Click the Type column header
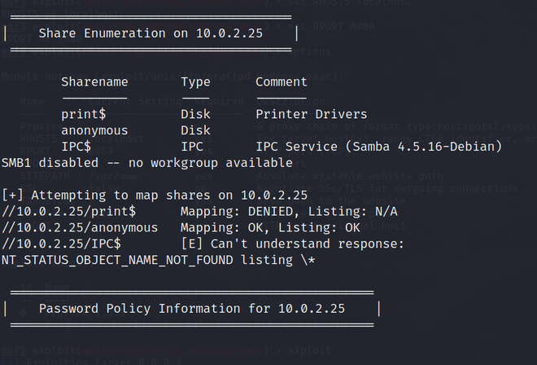This screenshot has width=537, height=365. [x=195, y=81]
